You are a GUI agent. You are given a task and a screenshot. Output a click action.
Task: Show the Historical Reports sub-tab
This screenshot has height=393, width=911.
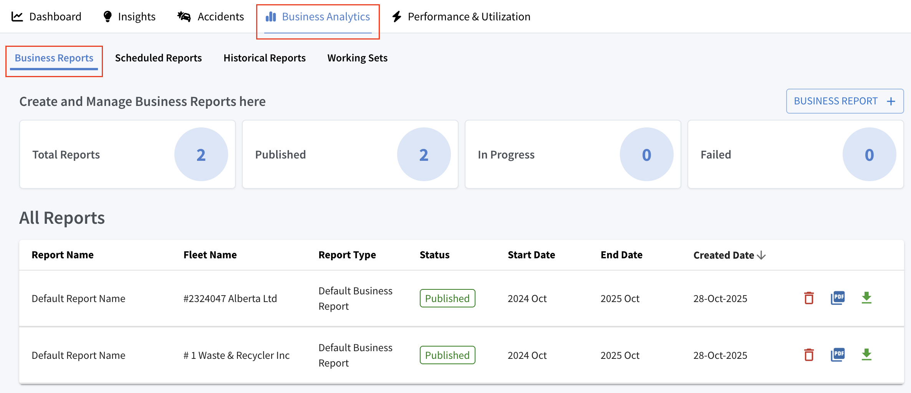[264, 58]
